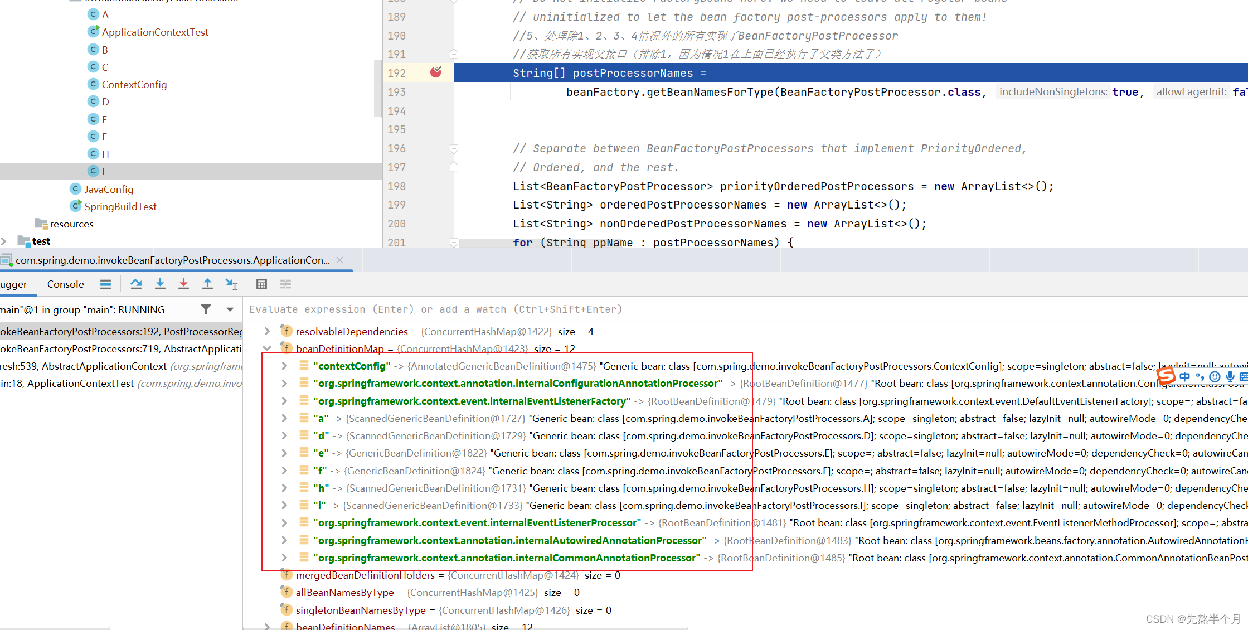Screen dimensions: 1248x630
Task: Expand the resolvableDependencies field
Action: [x=267, y=331]
